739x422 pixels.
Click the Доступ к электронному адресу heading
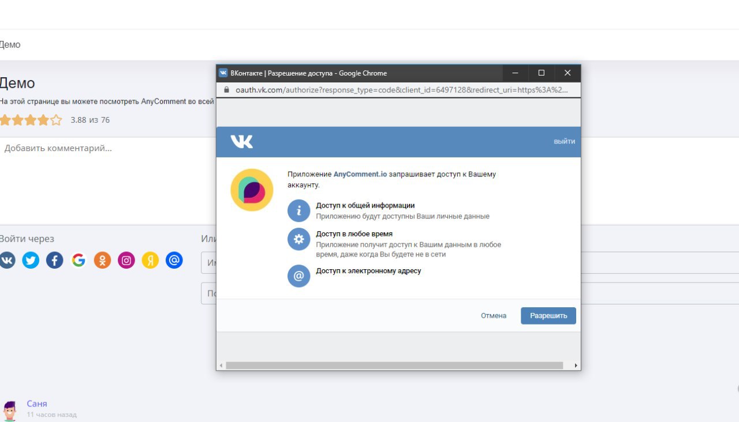click(368, 270)
